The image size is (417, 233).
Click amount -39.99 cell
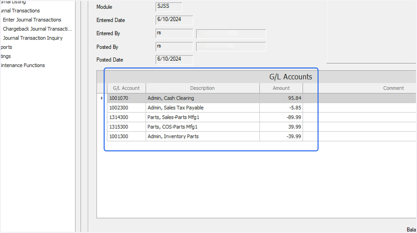coord(281,136)
